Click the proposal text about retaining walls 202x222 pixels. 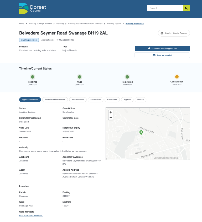click(38, 50)
